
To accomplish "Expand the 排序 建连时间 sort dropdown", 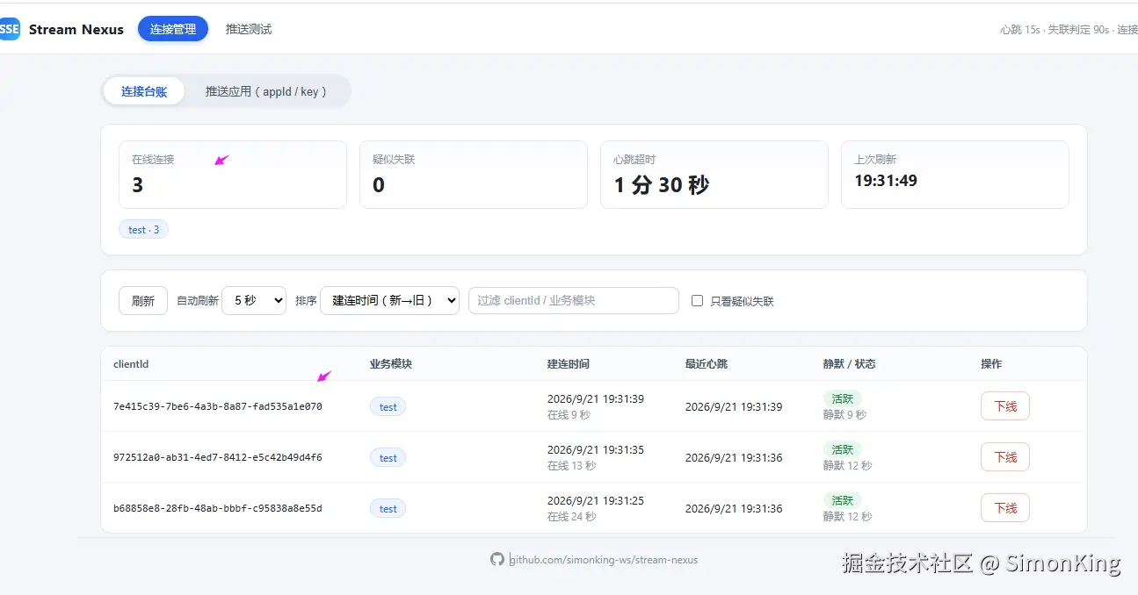I will (389, 300).
